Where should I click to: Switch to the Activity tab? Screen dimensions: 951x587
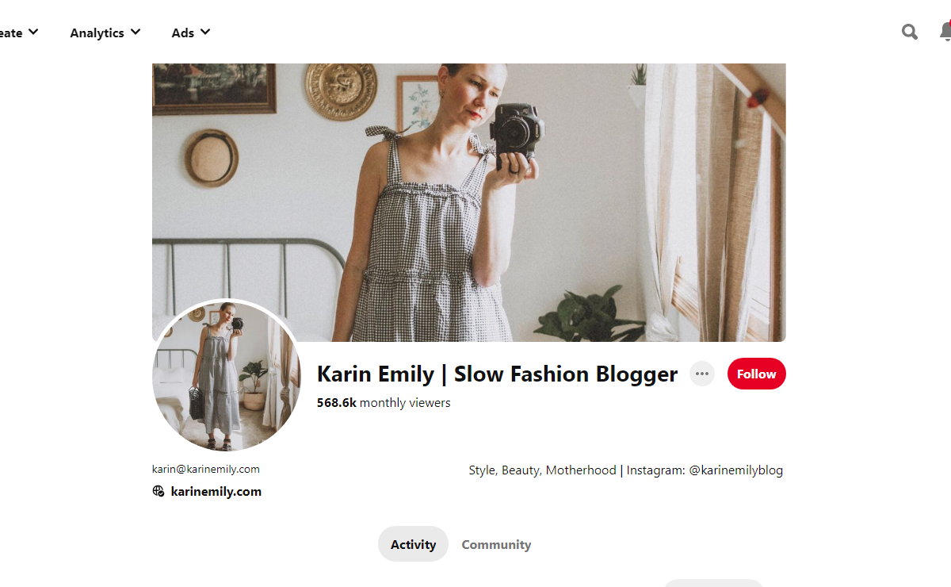[x=413, y=544]
